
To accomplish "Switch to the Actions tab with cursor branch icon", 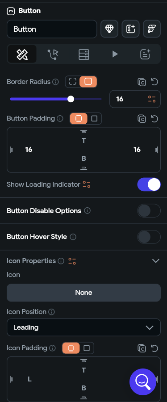I will 53,54.
